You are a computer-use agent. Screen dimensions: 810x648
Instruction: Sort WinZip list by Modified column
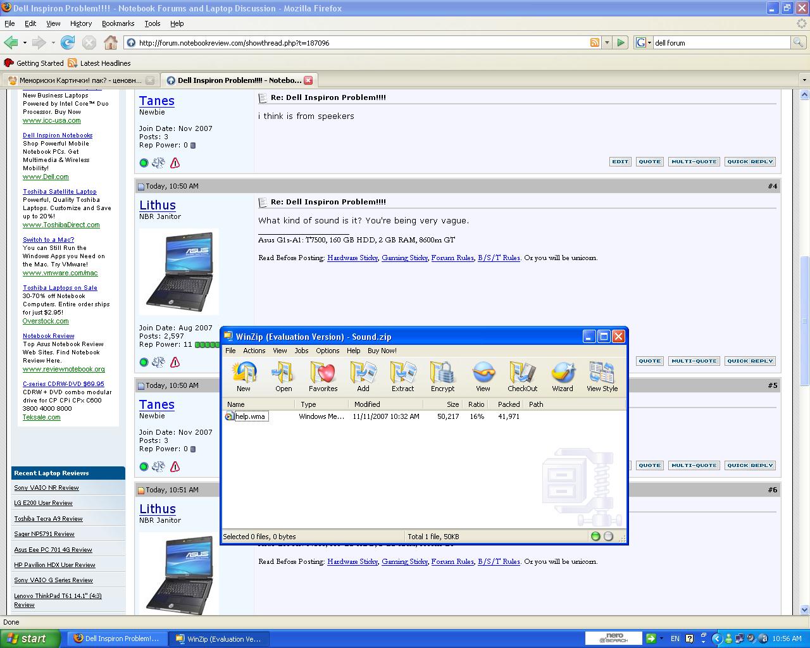coord(385,404)
